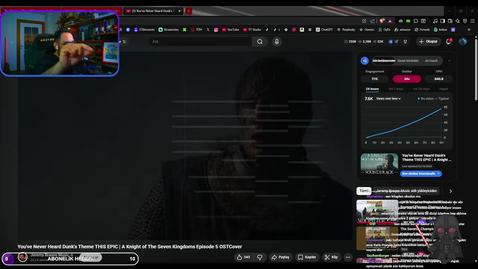Viewport: 478px width, 269px height.
Task: Open the Instagram bookmark icon
Action: coord(216,30)
